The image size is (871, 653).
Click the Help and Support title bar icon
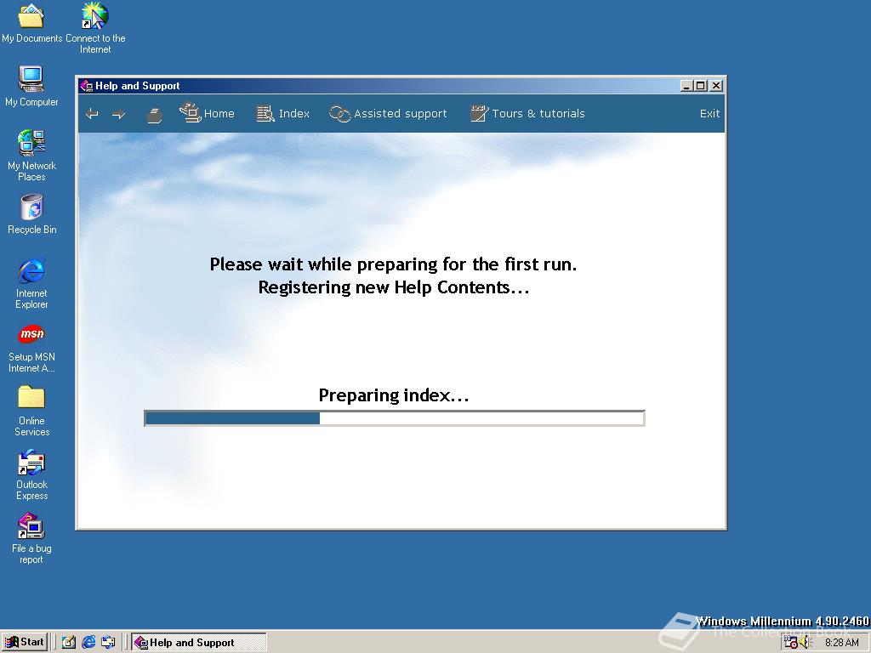(86, 86)
